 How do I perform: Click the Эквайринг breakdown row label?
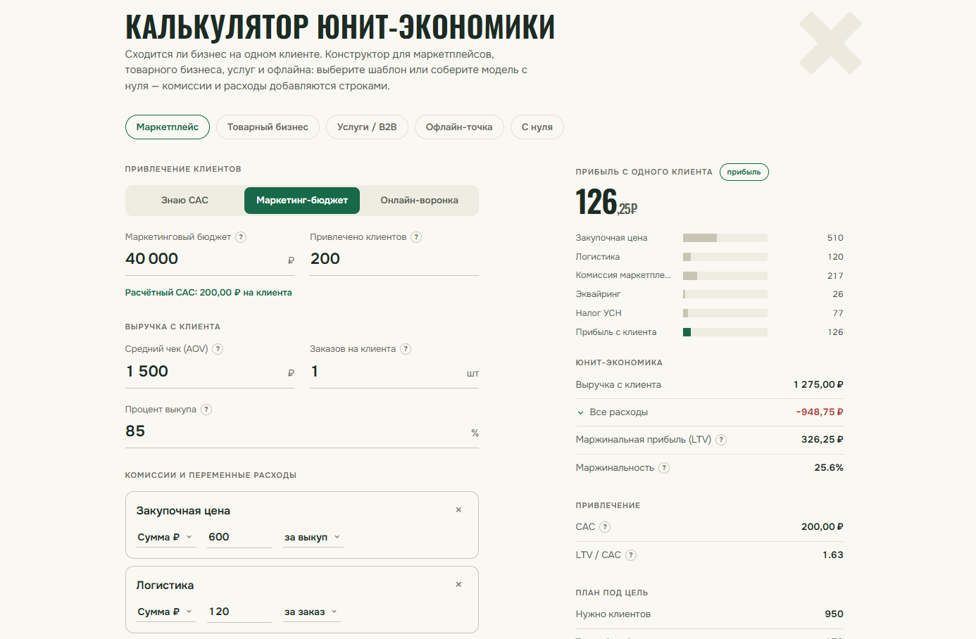[598, 294]
